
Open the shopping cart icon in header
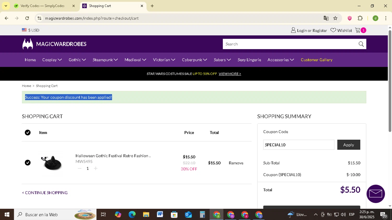[358, 30]
